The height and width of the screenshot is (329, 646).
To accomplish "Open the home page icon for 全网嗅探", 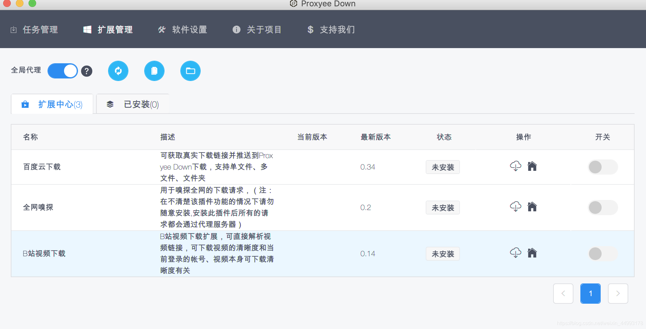I will [x=532, y=207].
